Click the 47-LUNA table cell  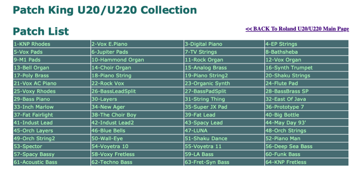click(224, 130)
